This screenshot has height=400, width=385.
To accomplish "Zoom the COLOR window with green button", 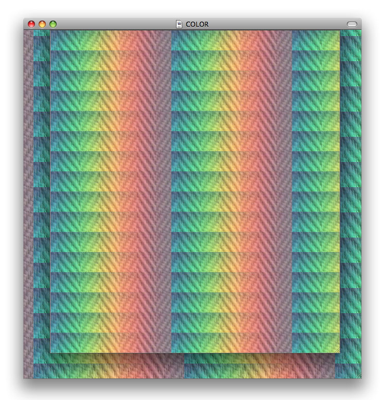I will pos(53,24).
